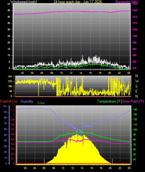The height and width of the screenshot is (172, 145).
Task: Click the Temperature (°F) legend label
Action: (110, 101)
